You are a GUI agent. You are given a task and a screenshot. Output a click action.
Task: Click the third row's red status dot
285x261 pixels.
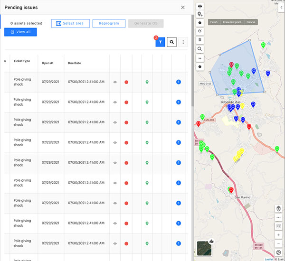126,122
